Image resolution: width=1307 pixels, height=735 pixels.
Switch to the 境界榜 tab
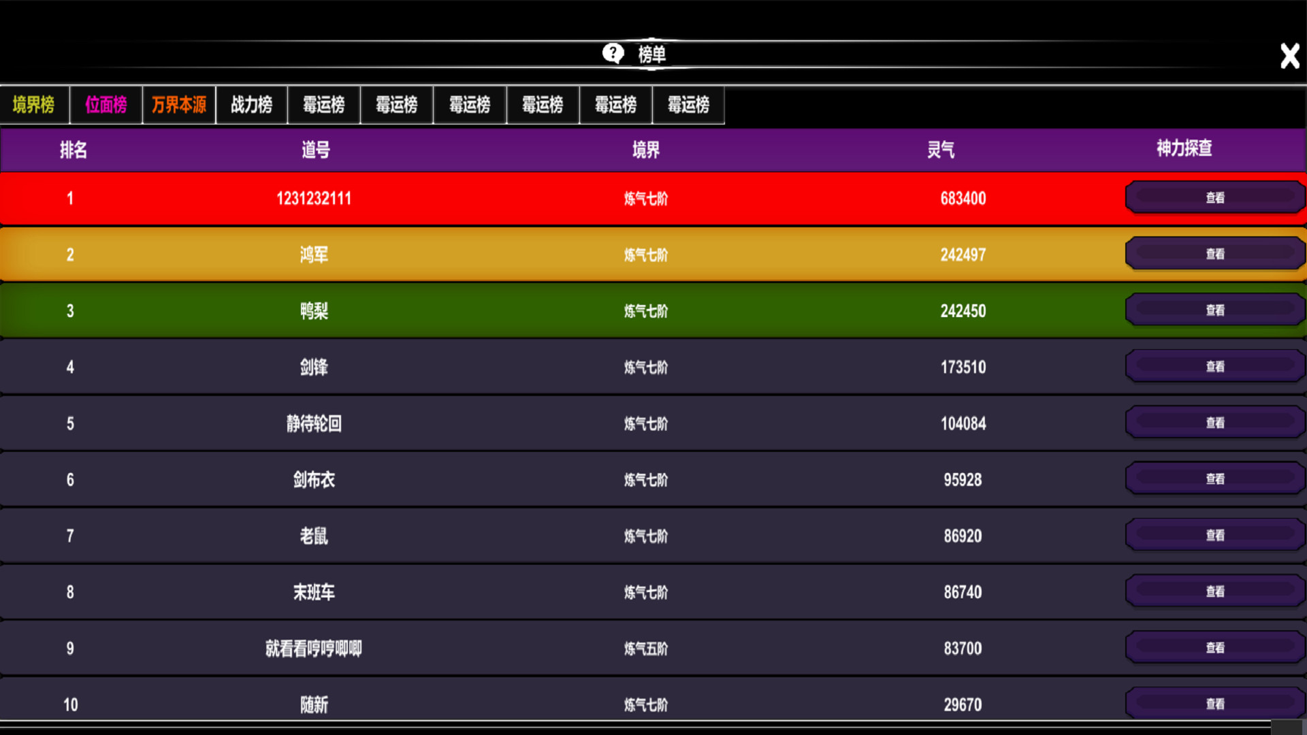tap(34, 105)
